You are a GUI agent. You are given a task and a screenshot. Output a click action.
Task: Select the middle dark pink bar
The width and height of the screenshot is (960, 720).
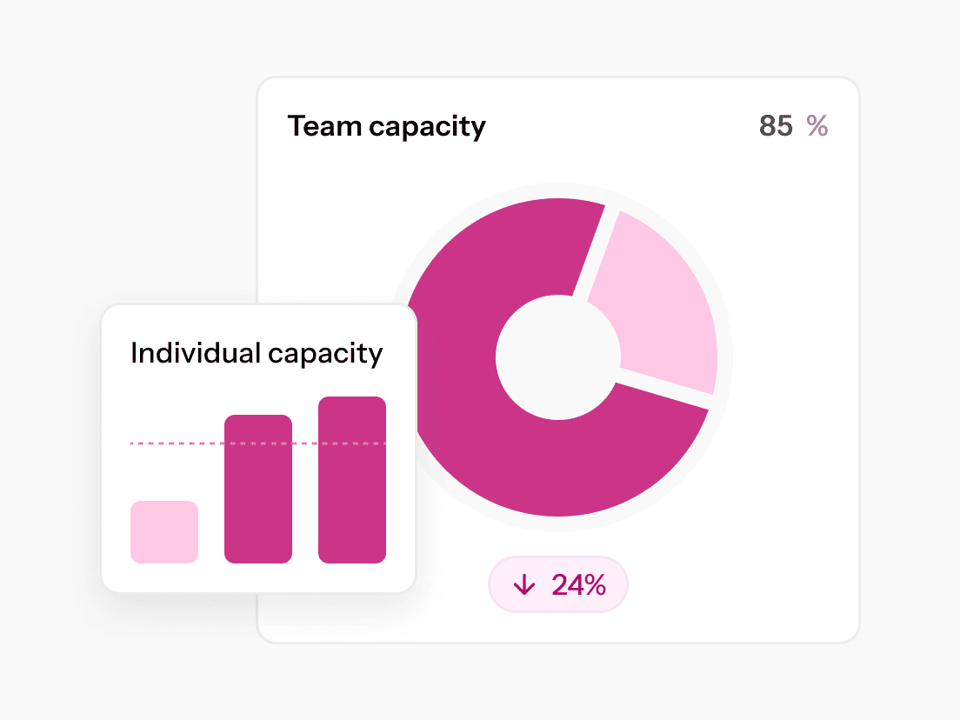(258, 504)
